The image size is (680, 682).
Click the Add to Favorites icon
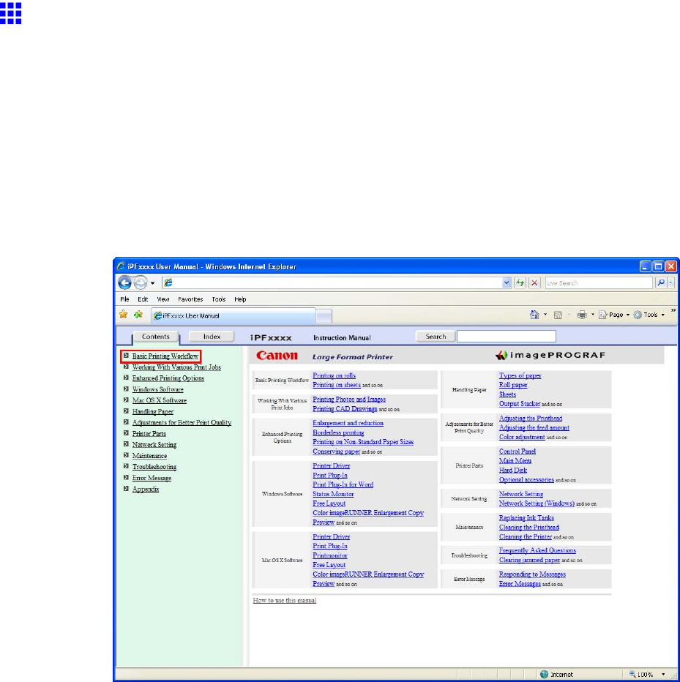pyautogui.click(x=138, y=315)
